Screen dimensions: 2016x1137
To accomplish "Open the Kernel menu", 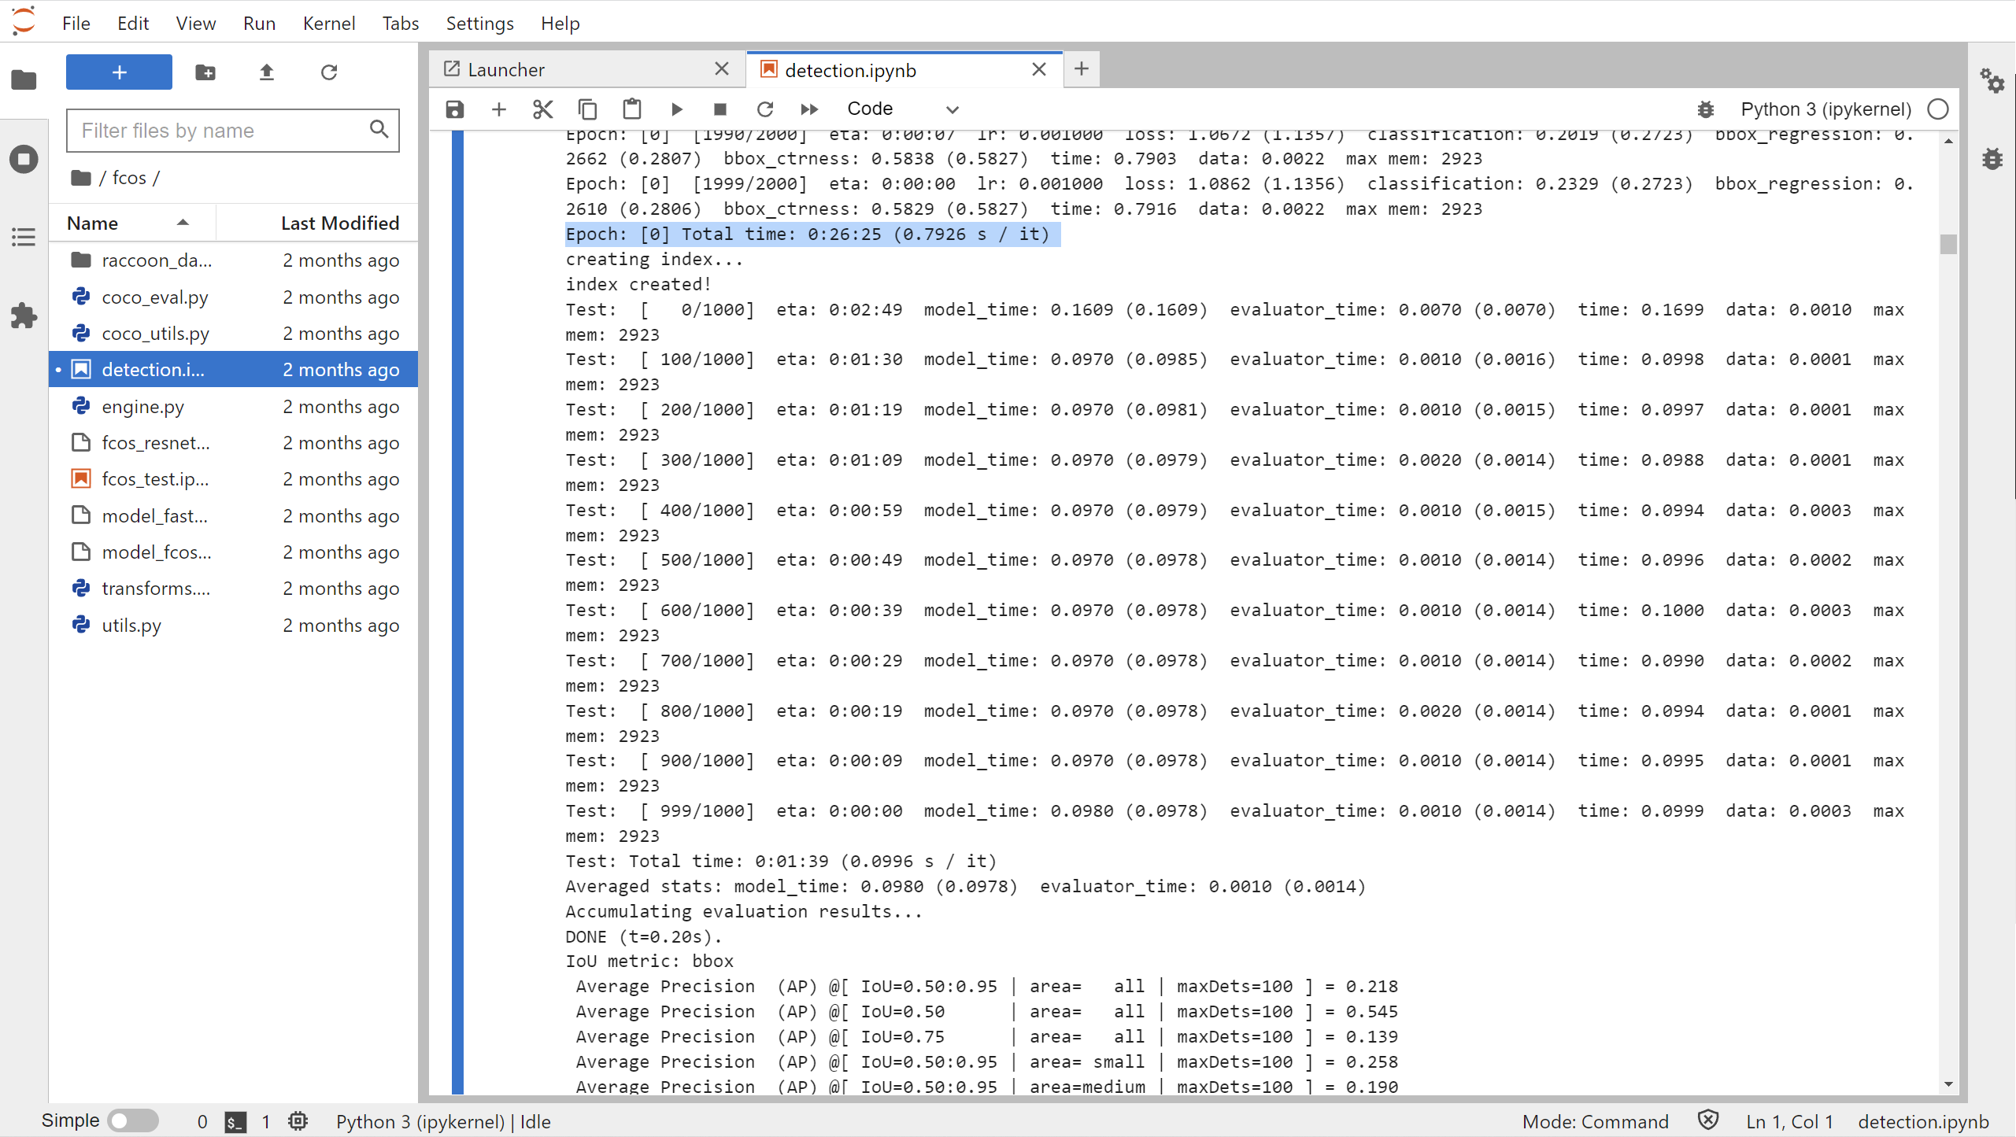I will point(329,23).
